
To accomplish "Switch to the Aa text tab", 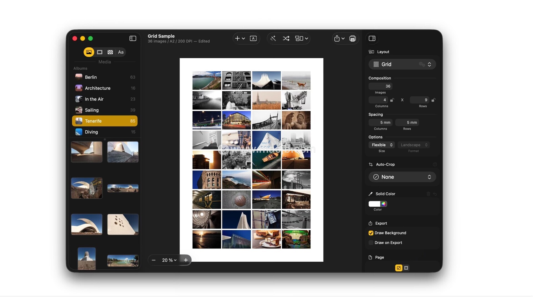I will 121,52.
